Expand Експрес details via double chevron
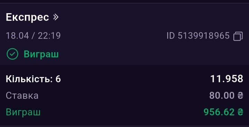249x127 pixels. 56,17
